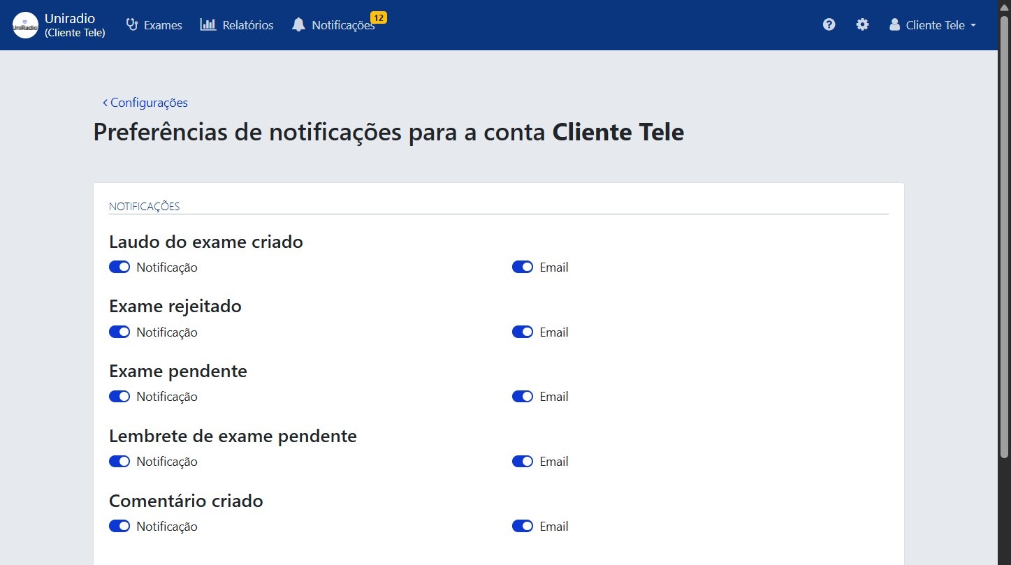The width and height of the screenshot is (1011, 565).
Task: Click the Relatórios bar chart icon
Action: (x=208, y=24)
